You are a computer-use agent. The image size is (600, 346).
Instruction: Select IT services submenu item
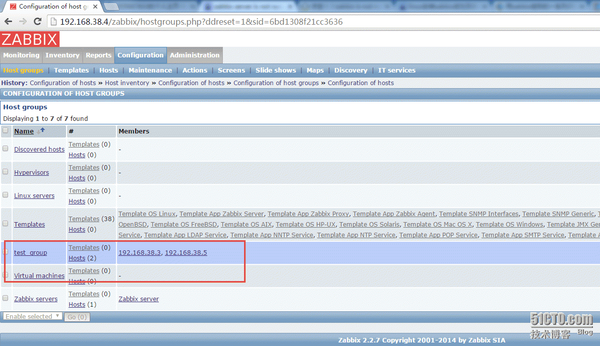[396, 71]
